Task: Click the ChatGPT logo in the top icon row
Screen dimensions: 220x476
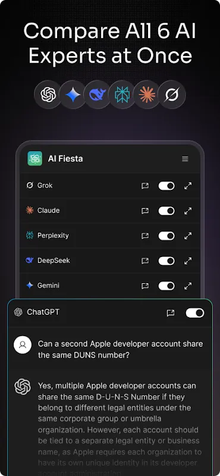Action: pos(48,95)
